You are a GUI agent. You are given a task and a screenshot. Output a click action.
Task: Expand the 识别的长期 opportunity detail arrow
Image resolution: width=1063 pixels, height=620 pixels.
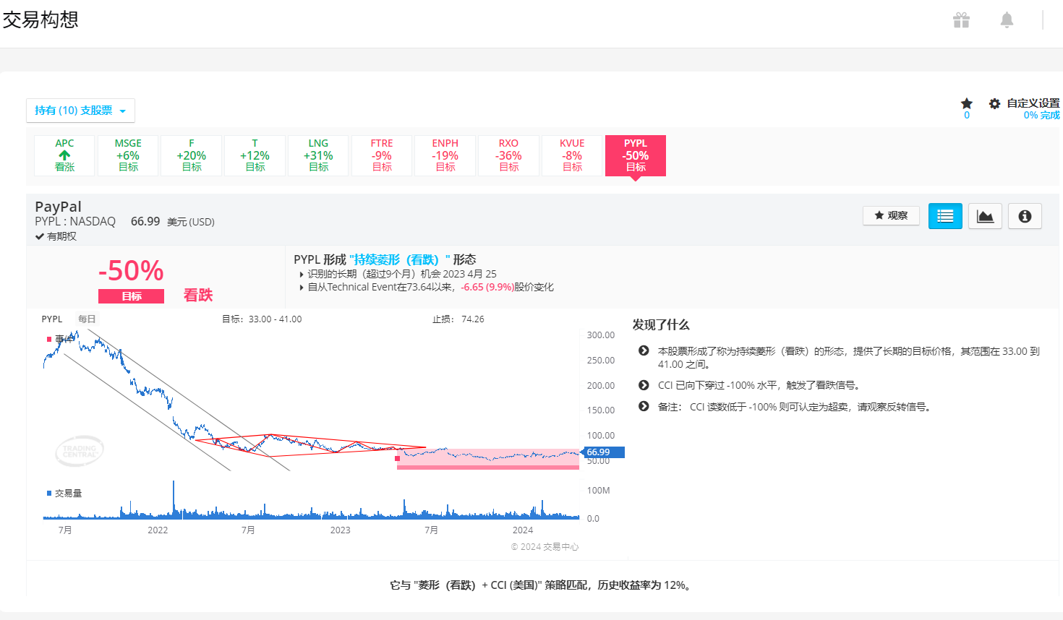point(302,275)
